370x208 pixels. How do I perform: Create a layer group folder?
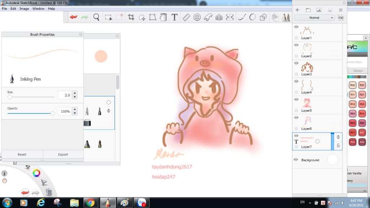[308, 10]
